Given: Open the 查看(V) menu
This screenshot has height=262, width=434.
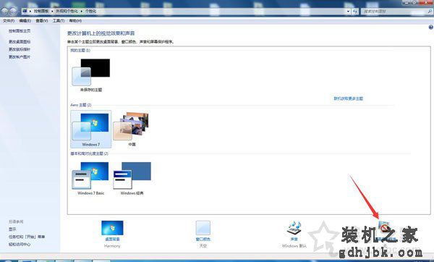Looking at the screenshot, I should (41, 21).
